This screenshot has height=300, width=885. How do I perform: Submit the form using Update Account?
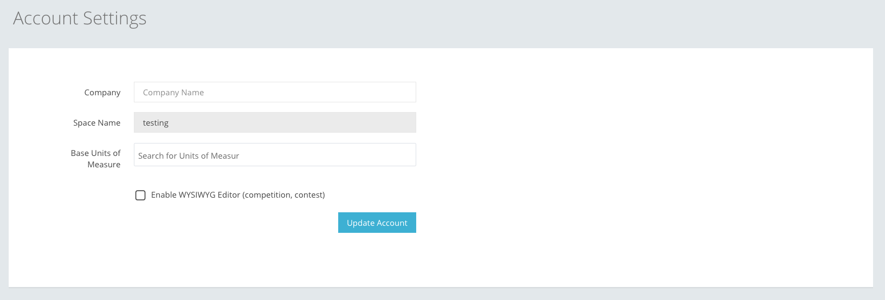pyautogui.click(x=377, y=223)
